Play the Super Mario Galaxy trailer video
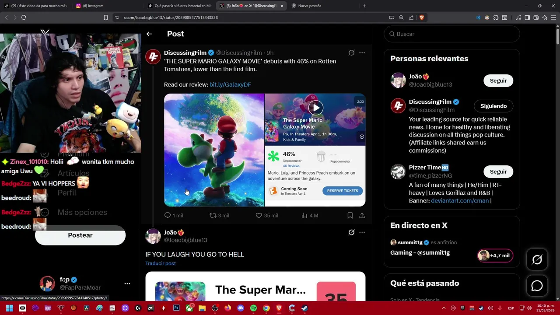This screenshot has width=560, height=315. [315, 108]
